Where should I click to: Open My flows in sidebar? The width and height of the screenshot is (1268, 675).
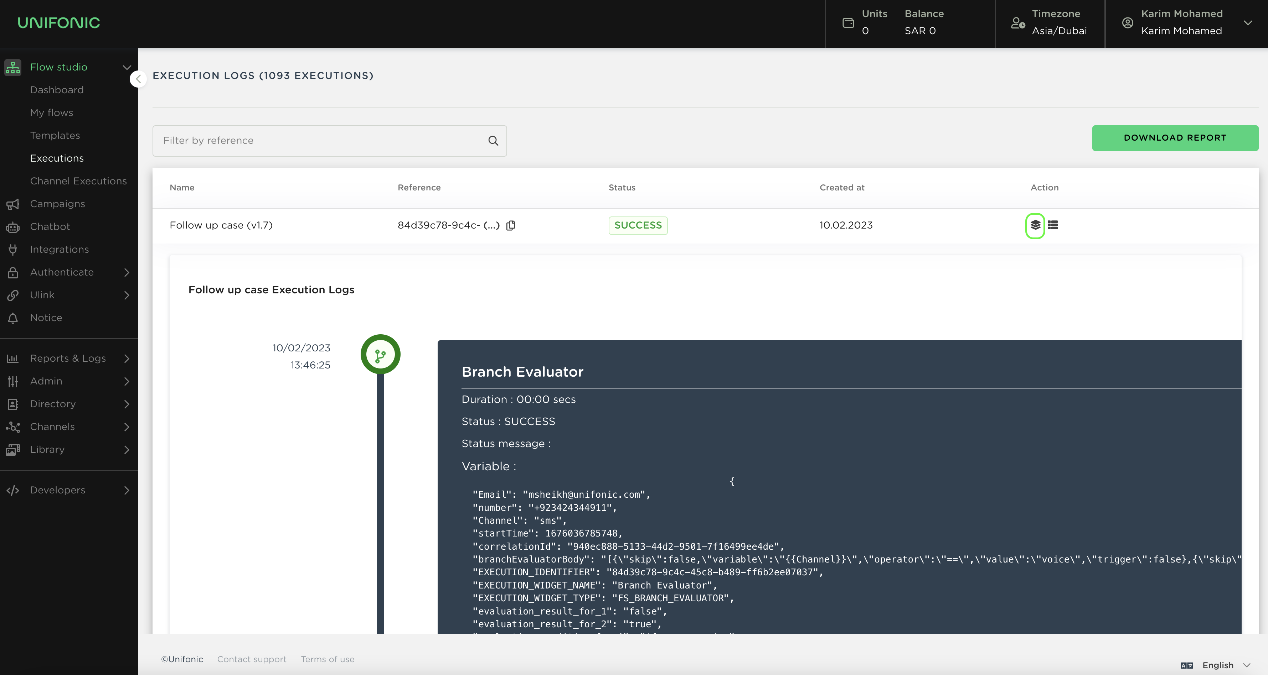pos(51,112)
